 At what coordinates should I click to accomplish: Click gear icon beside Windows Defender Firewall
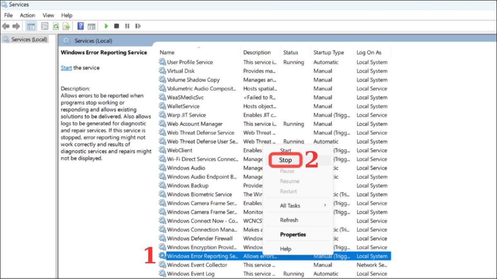point(162,238)
